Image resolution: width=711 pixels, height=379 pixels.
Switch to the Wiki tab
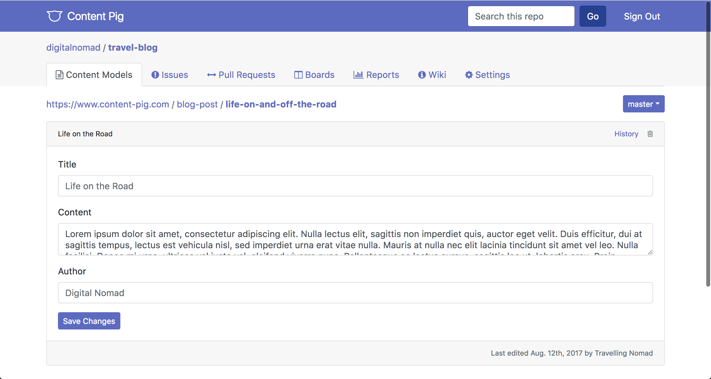(x=437, y=75)
